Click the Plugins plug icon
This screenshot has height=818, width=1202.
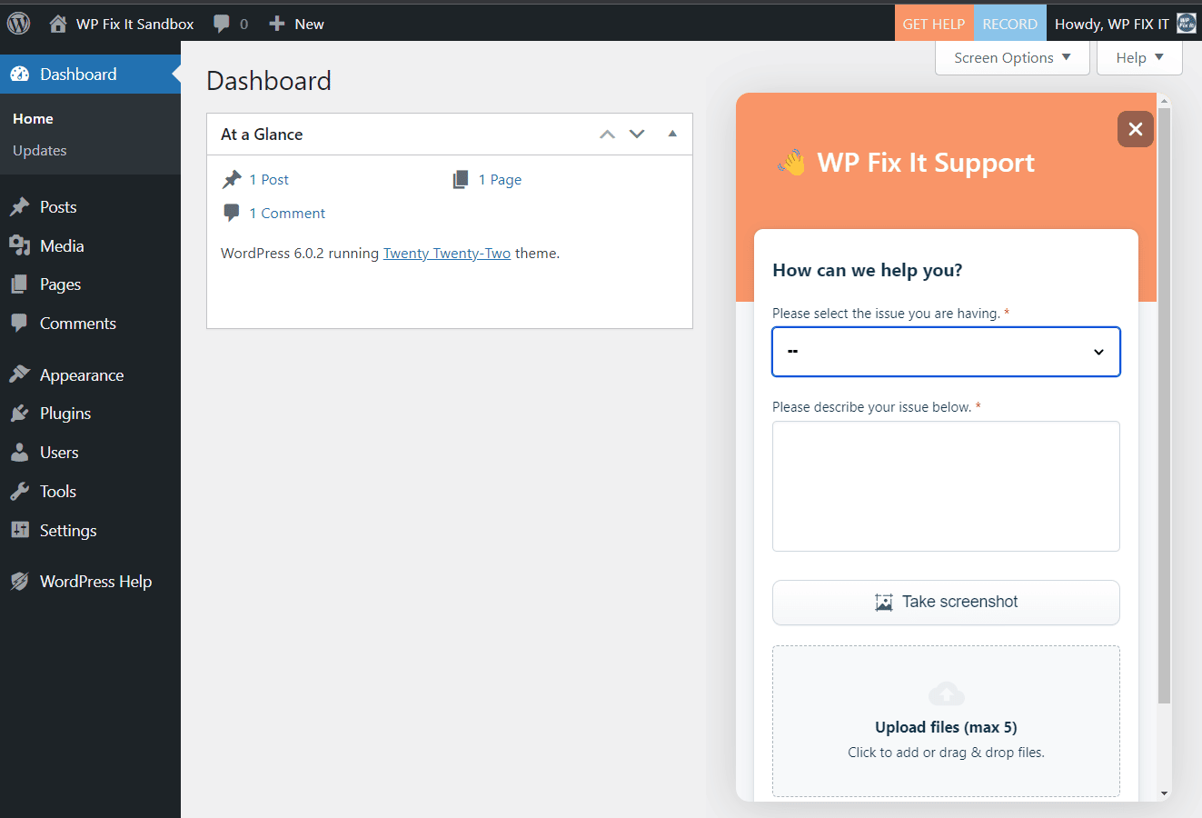(x=20, y=414)
